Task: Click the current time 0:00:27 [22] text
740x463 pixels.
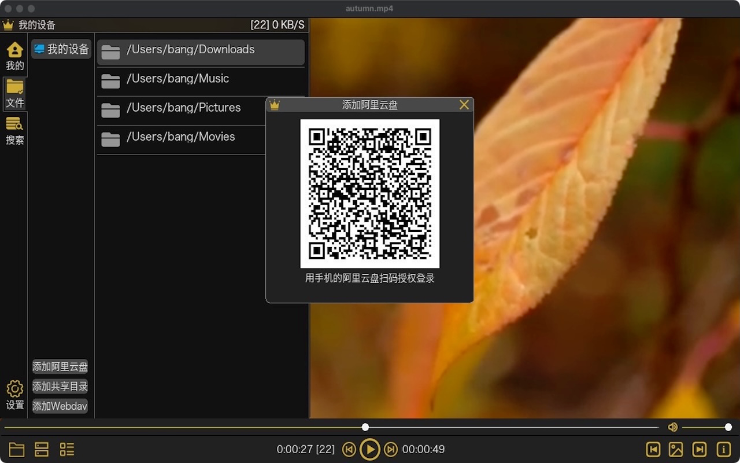Action: click(x=305, y=449)
